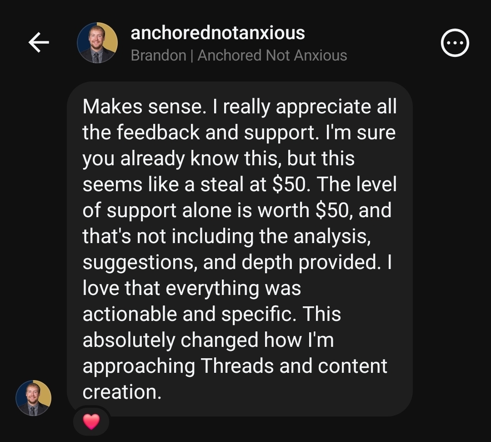Open the three-dot more options menu
Viewport: 491px width, 442px height.
pos(455,43)
